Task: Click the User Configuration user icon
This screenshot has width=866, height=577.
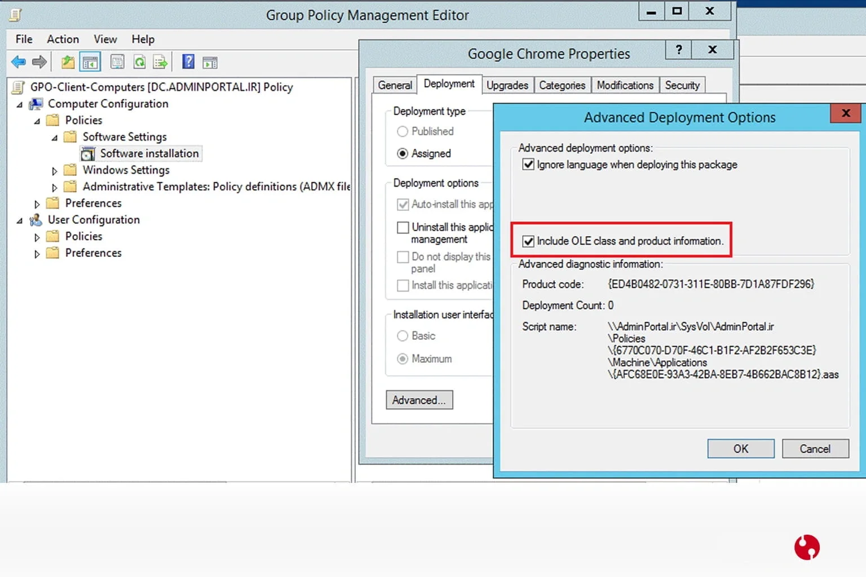Action: pos(36,220)
